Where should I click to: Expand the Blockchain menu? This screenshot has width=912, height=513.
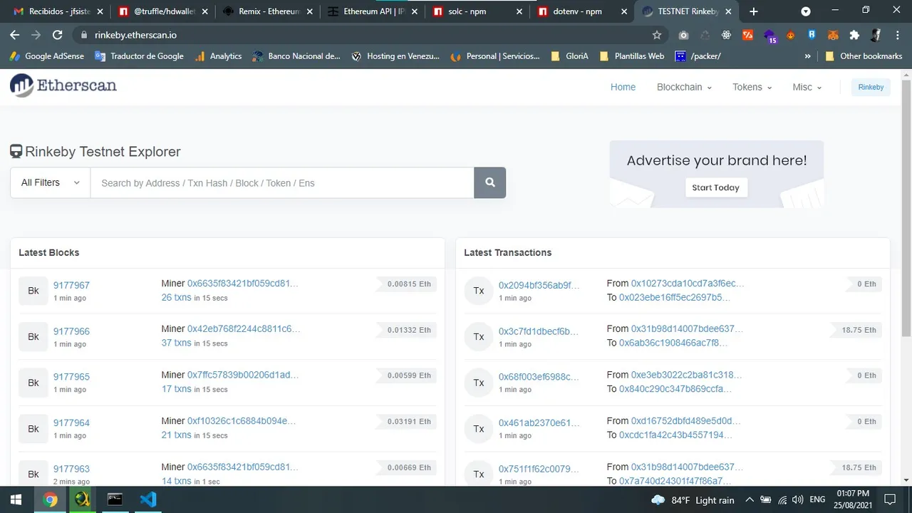(684, 87)
